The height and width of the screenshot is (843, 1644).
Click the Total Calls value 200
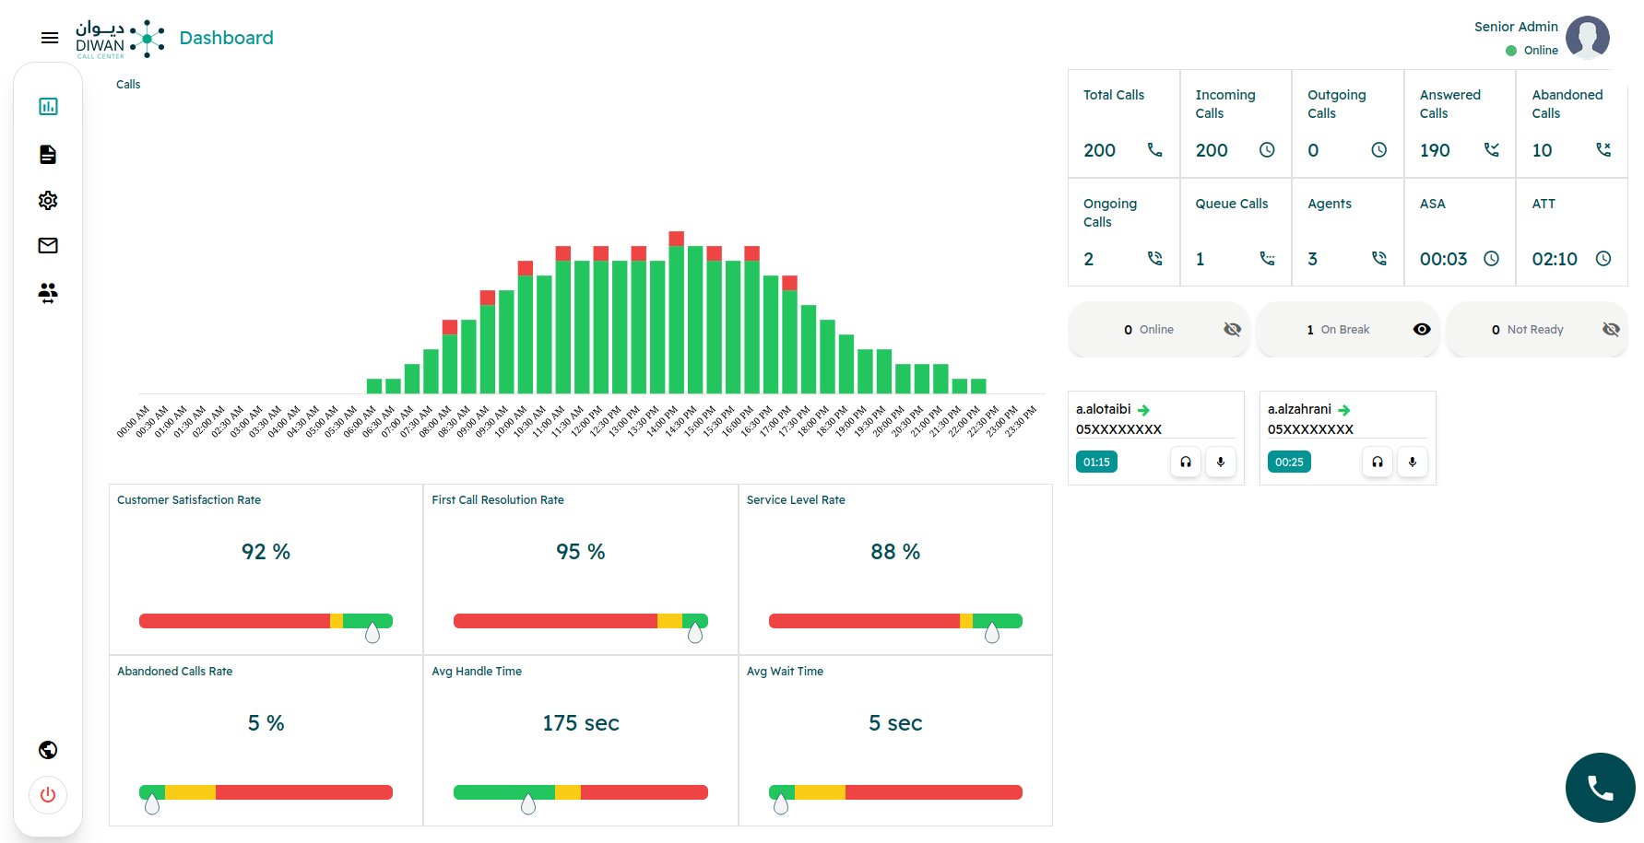point(1099,150)
